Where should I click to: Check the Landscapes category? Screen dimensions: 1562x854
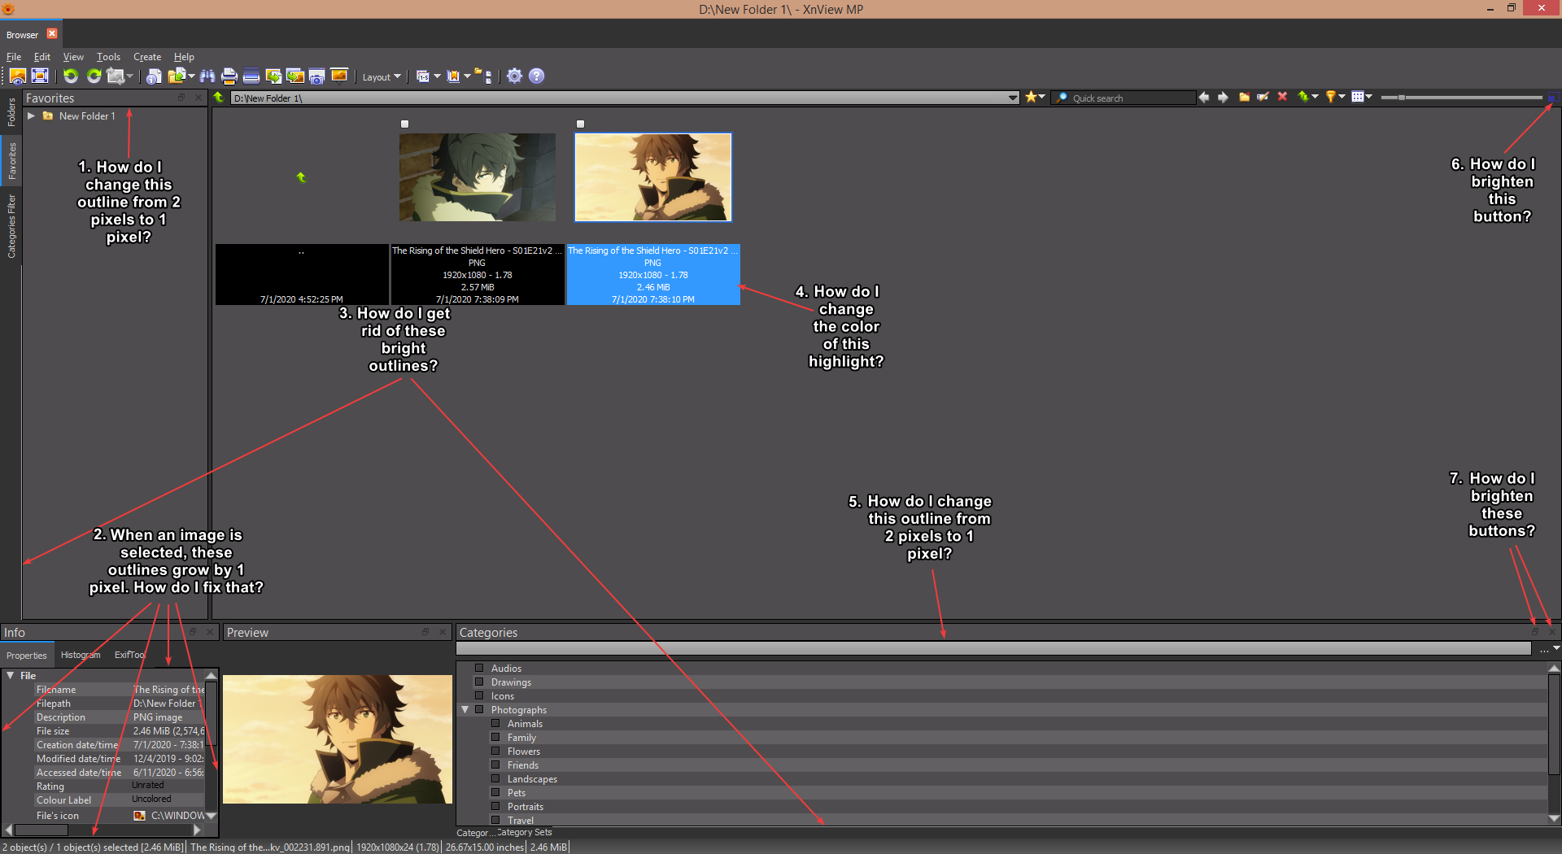(495, 779)
